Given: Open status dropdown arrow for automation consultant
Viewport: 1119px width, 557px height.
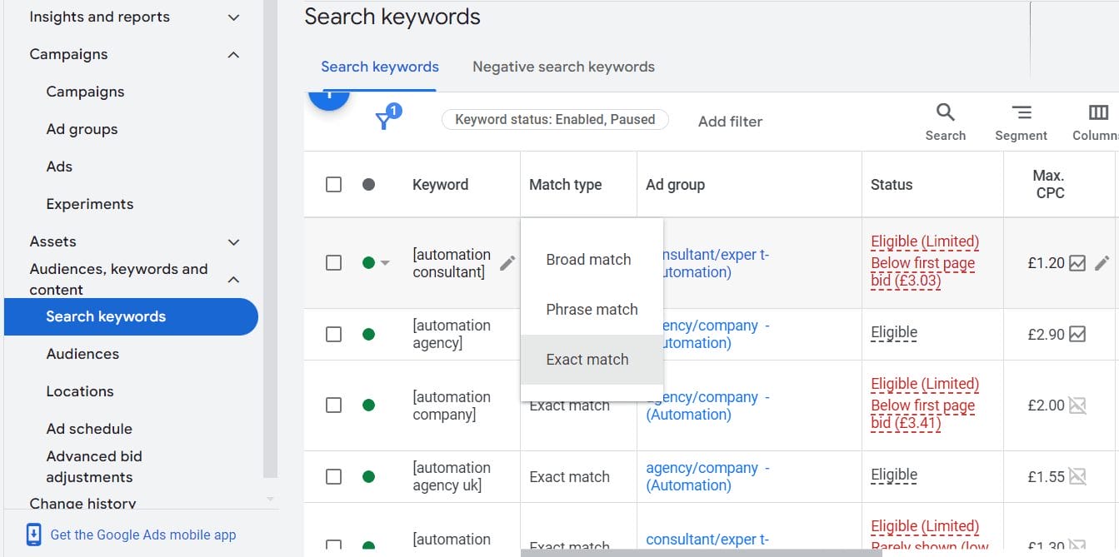Looking at the screenshot, I should coord(385,263).
